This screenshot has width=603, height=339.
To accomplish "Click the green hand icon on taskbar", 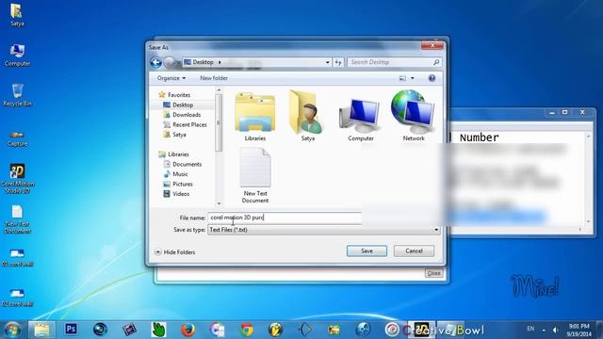I will pyautogui.click(x=158, y=330).
